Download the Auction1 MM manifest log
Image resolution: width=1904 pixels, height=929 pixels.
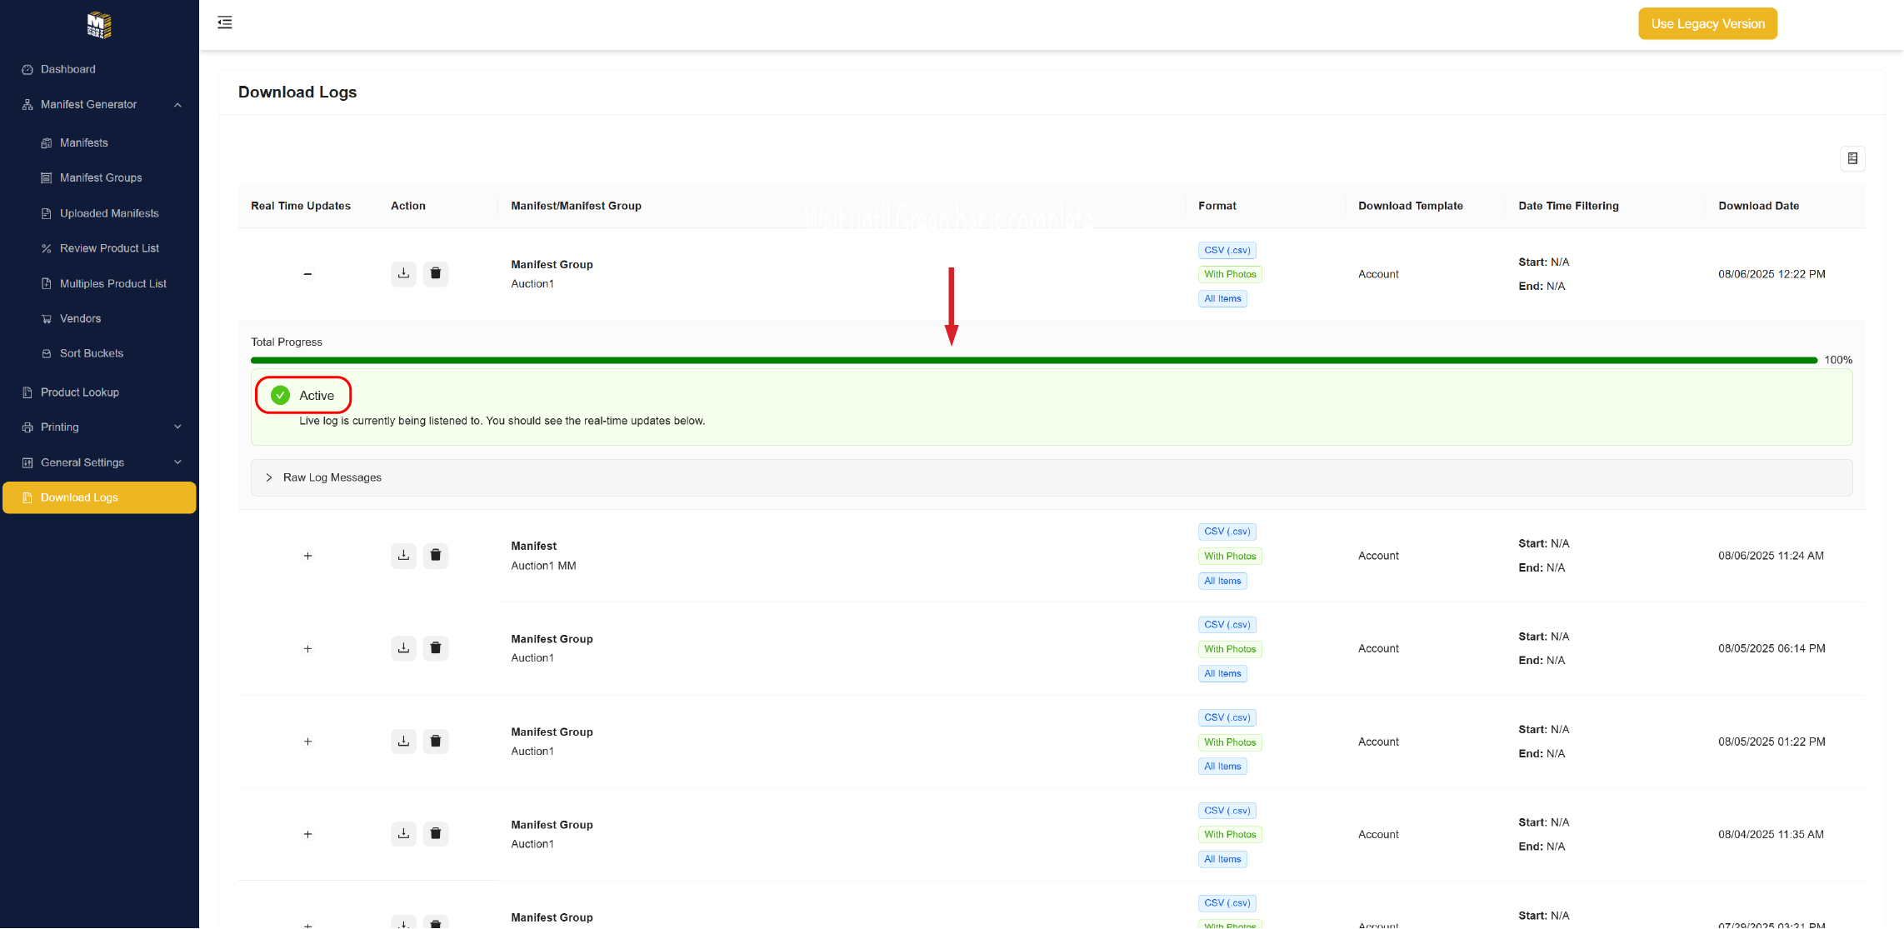pos(403,555)
